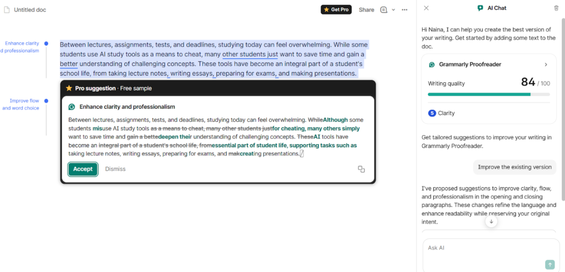The height and width of the screenshot is (272, 565).
Task: Click the blue dot beside Improve flow
Action: pos(46,101)
